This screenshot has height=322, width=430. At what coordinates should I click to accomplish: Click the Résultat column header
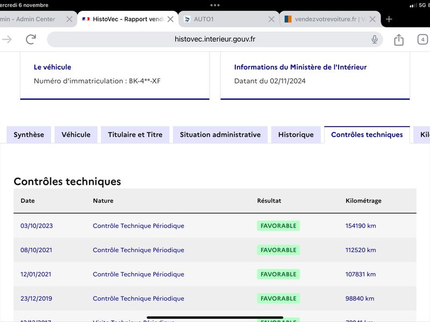pos(269,201)
